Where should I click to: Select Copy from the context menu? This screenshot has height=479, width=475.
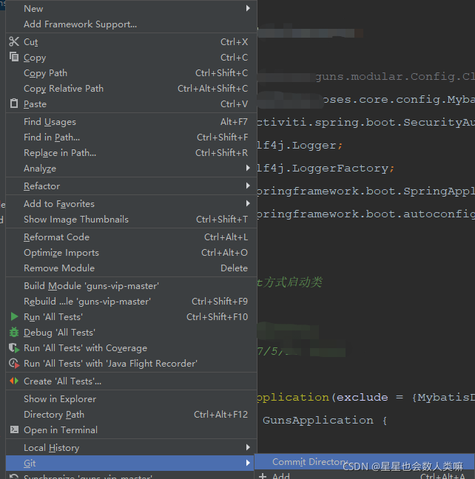[131, 58]
